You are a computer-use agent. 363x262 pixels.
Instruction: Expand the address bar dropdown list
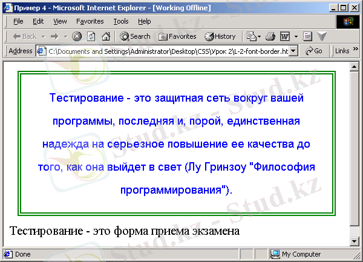pos(293,51)
